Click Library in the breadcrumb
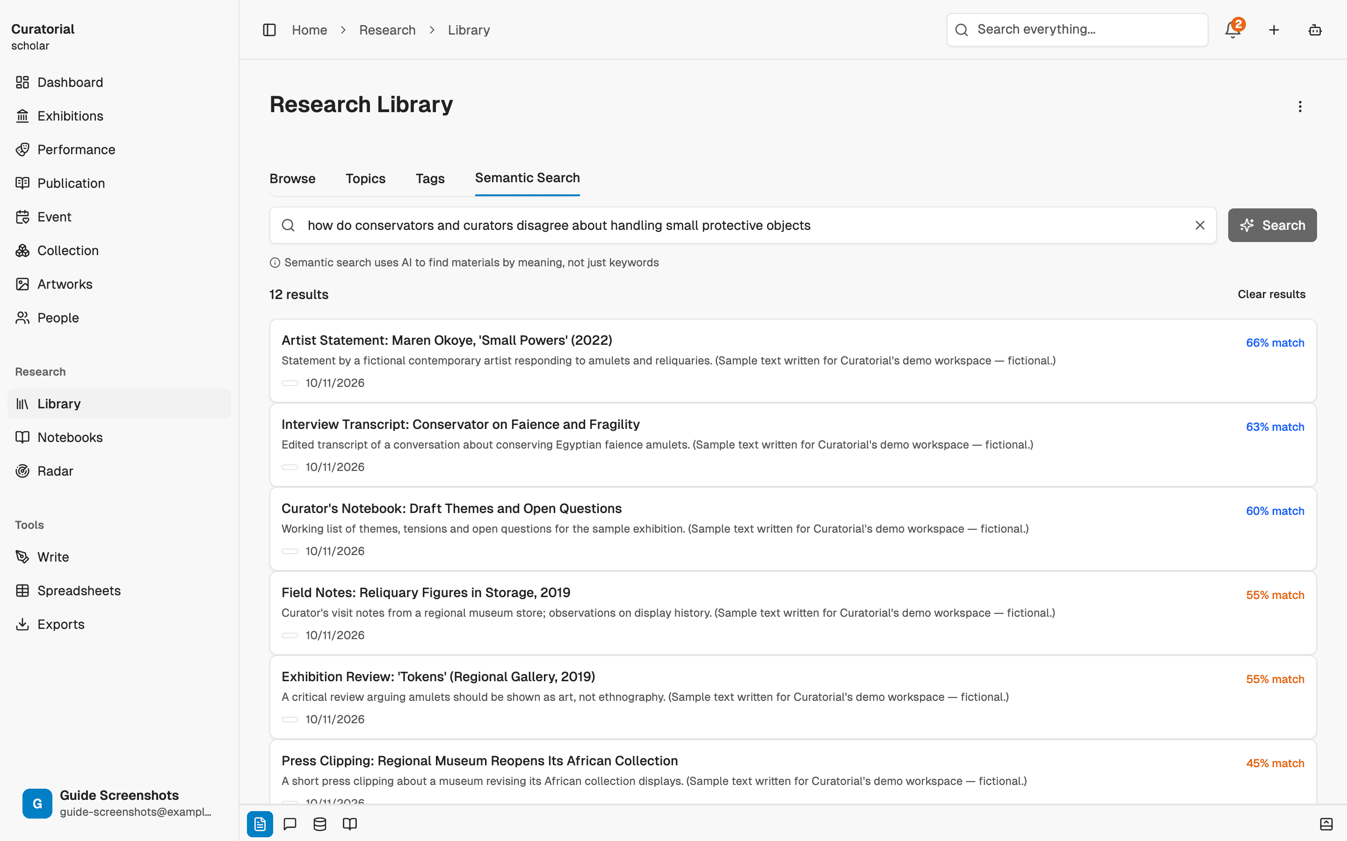 tap(469, 30)
